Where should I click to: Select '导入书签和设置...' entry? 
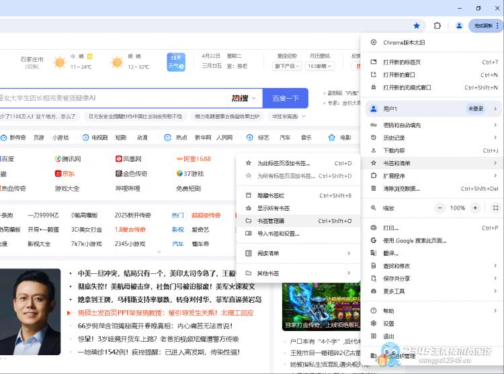tap(298, 234)
